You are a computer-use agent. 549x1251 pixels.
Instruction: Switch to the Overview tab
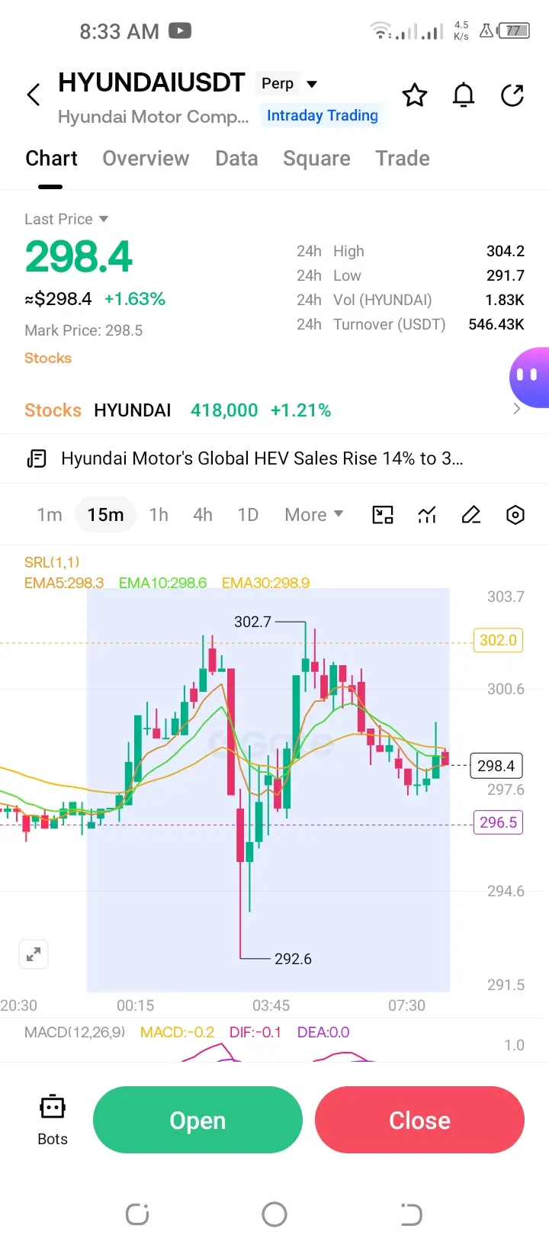click(x=146, y=159)
